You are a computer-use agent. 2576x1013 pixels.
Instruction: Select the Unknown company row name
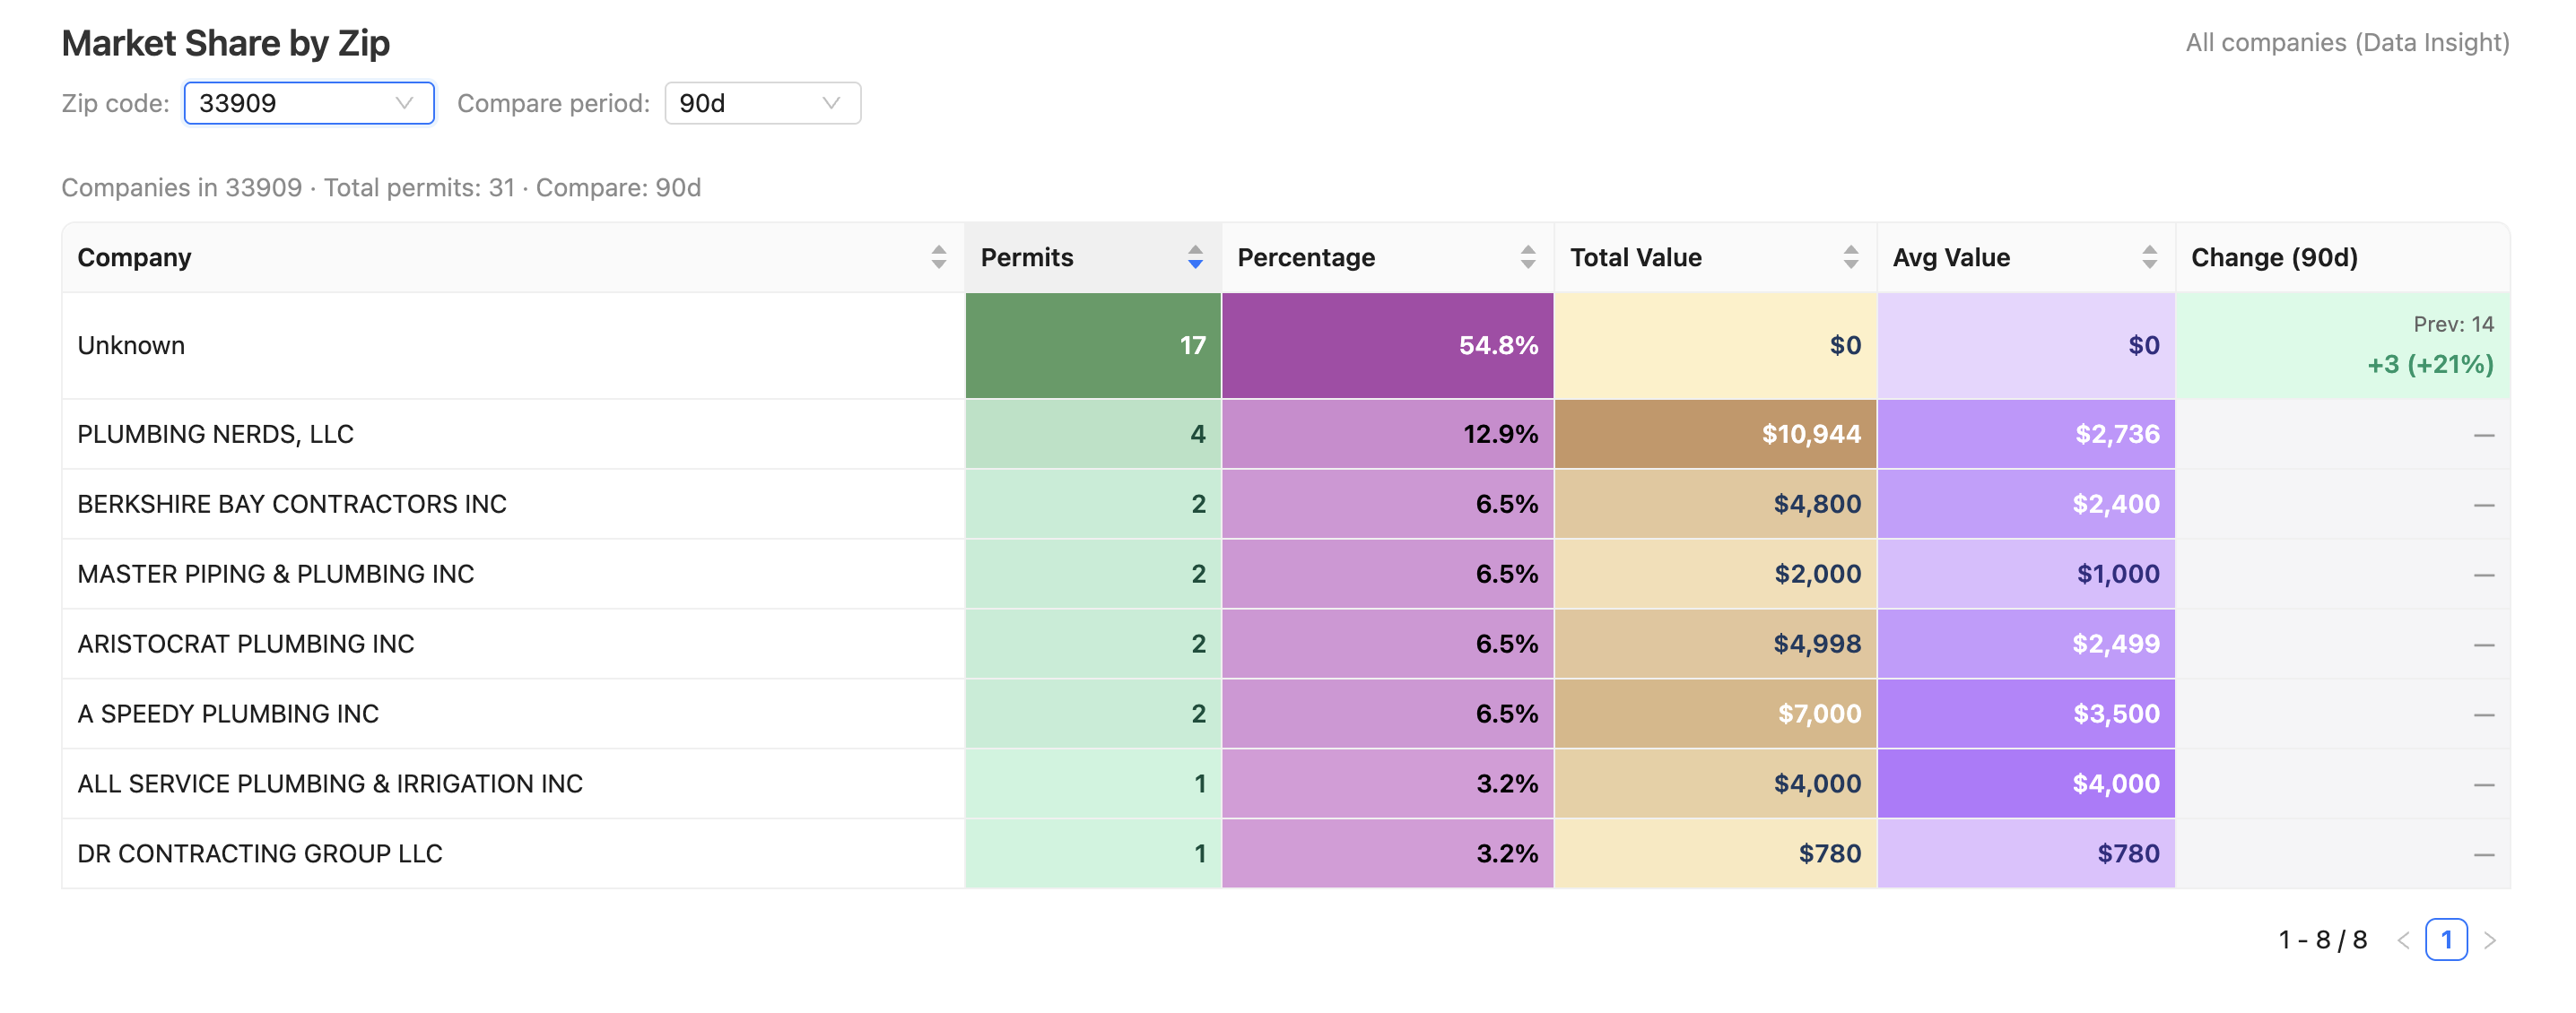coord(131,346)
